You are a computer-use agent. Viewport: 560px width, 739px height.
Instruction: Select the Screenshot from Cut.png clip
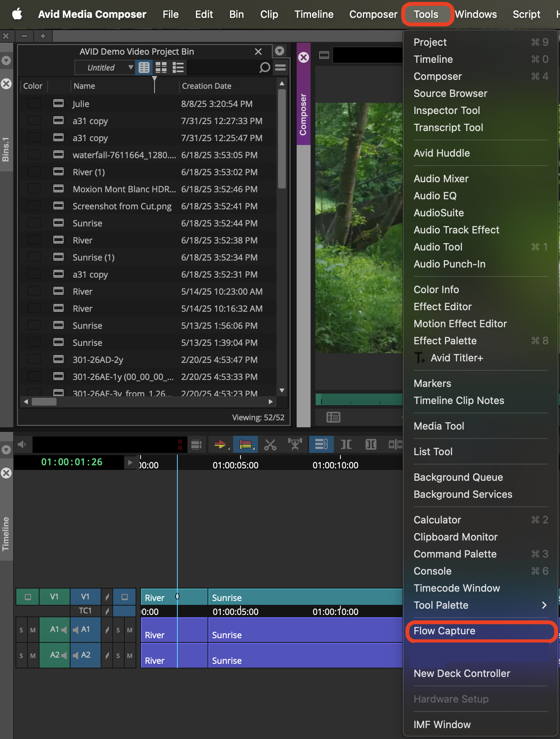149,206
